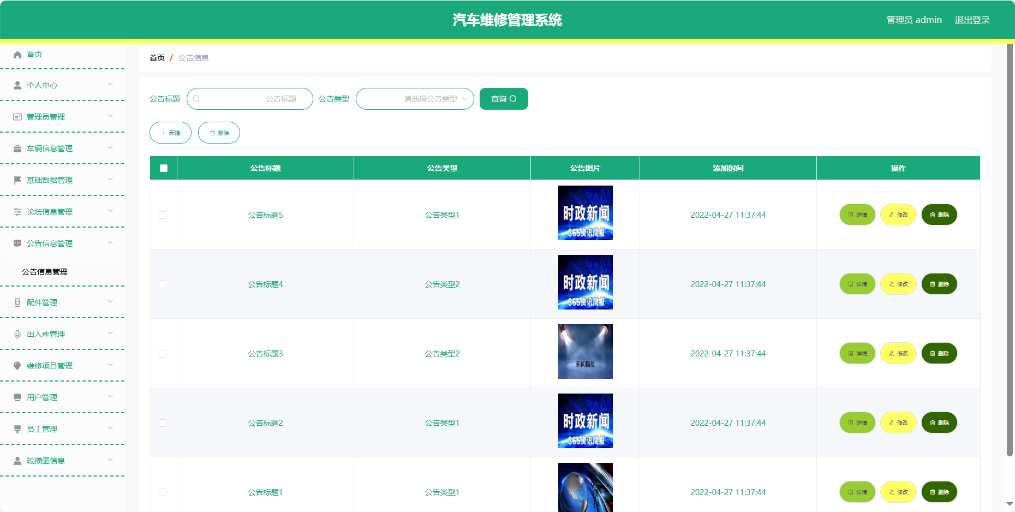Edit the 公告标题3 row via 修改
Screen dimensions: 1015x512
click(898, 353)
